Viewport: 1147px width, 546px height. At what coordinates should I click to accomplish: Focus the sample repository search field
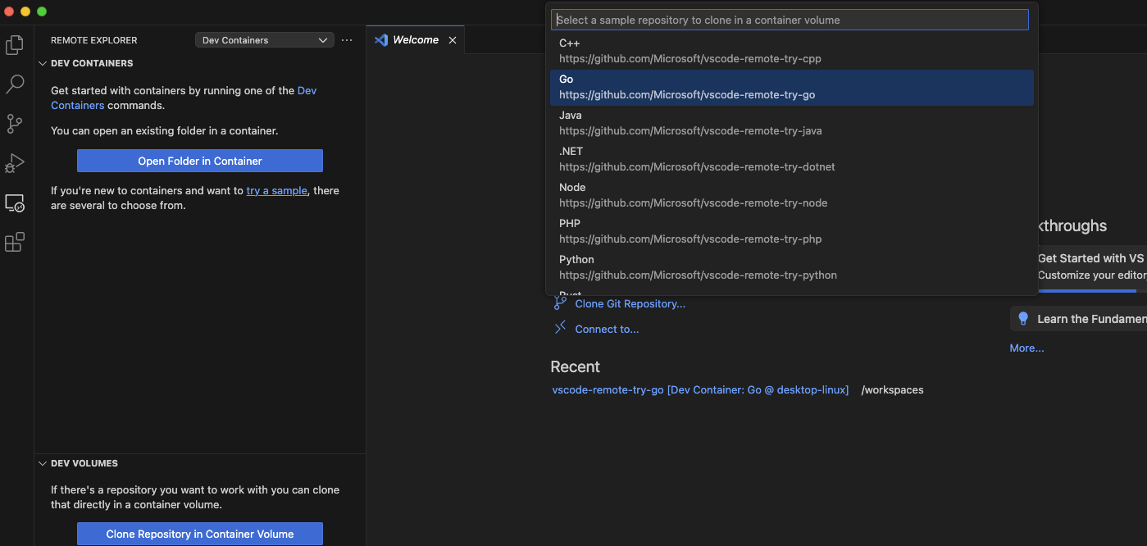(790, 20)
